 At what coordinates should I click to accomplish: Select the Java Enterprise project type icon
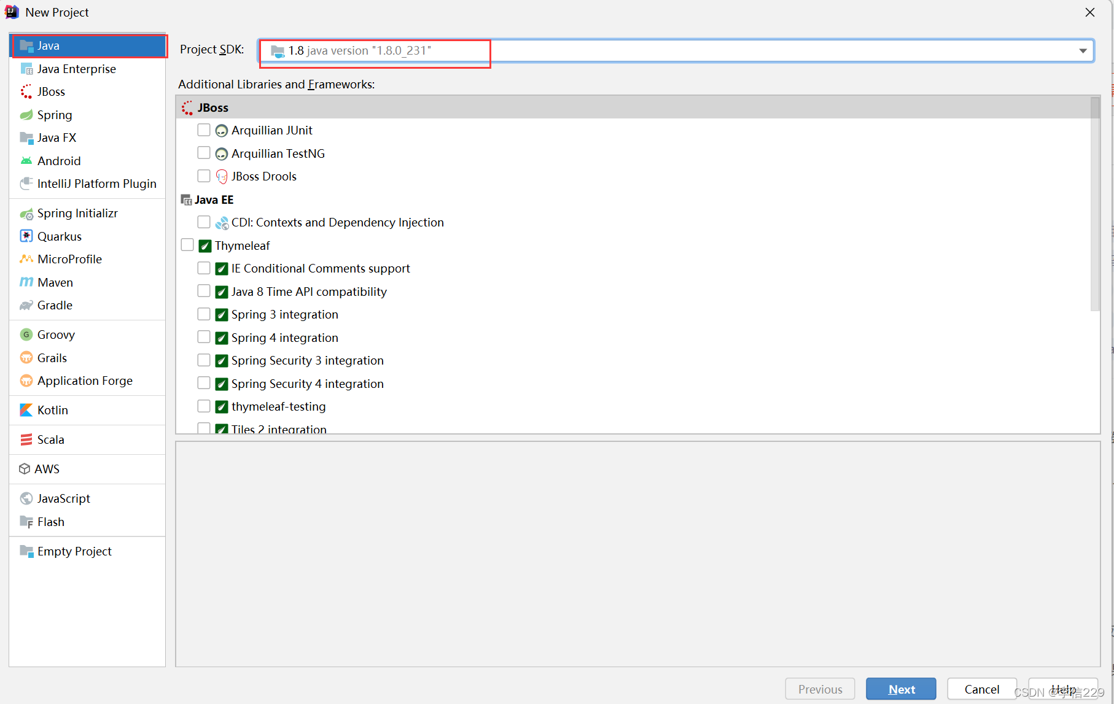point(26,69)
